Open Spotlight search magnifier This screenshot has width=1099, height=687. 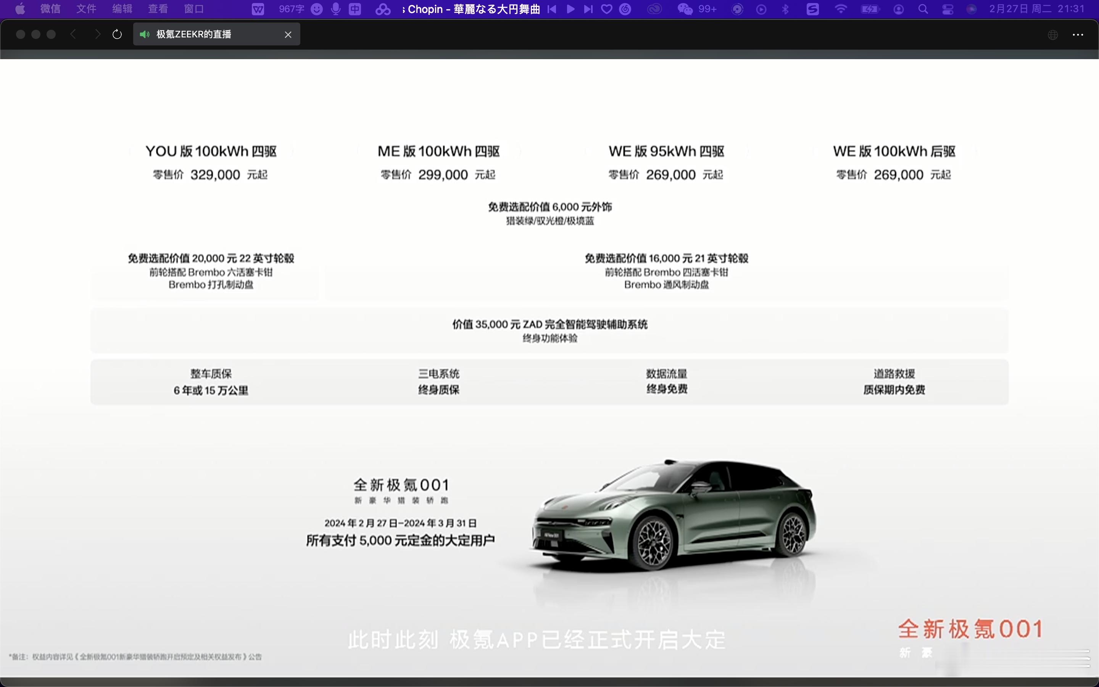click(x=923, y=9)
